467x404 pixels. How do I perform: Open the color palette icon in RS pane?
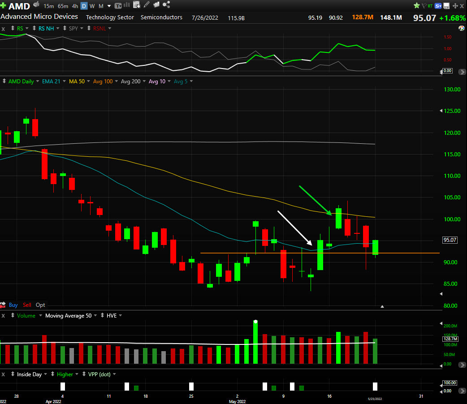point(461,28)
